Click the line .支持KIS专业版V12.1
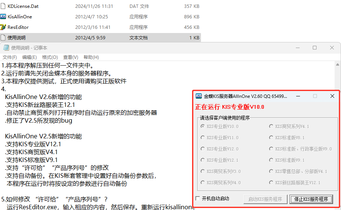 point(33,144)
